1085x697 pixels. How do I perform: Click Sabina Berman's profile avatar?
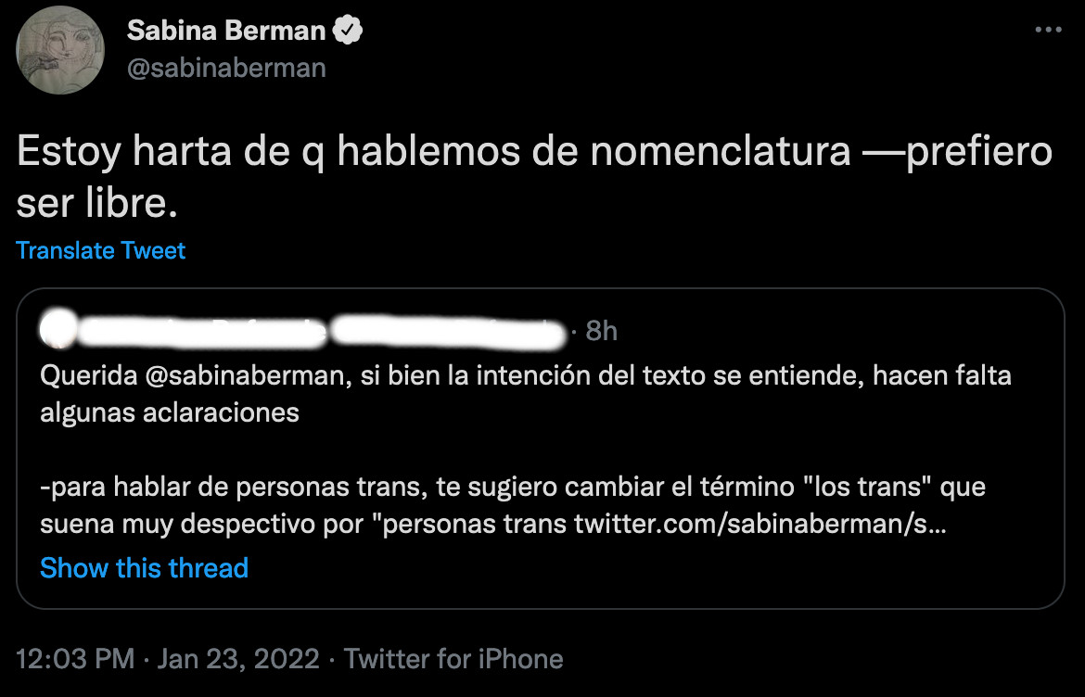click(60, 49)
